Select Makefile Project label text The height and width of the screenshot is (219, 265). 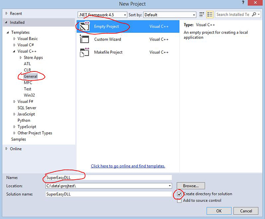pyautogui.click(x=108, y=52)
